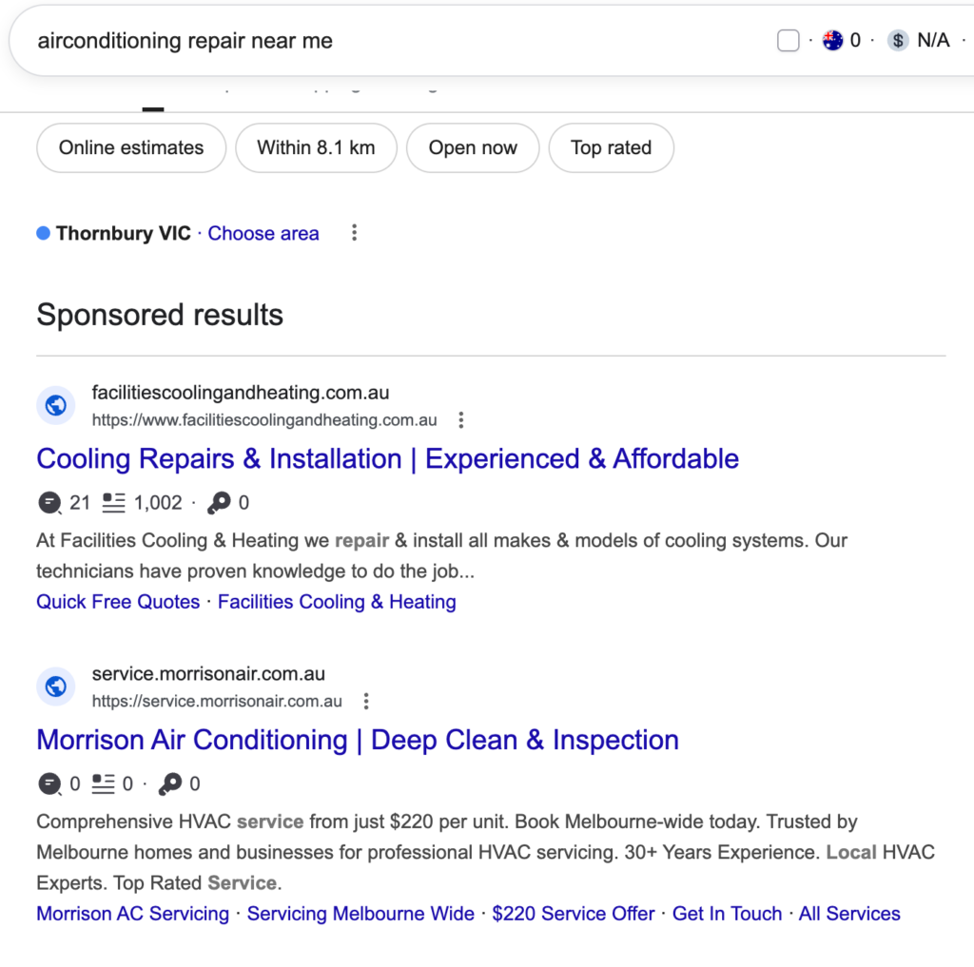Click the dollar sign icon in search bar

(898, 40)
